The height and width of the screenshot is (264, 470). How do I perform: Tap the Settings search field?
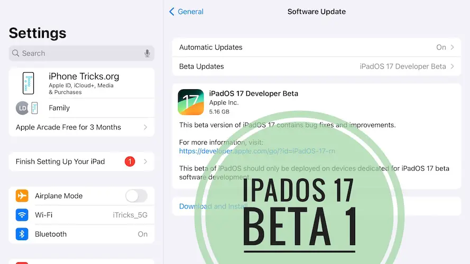pos(79,53)
